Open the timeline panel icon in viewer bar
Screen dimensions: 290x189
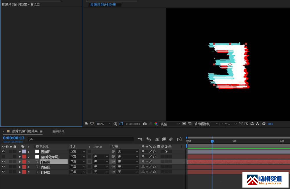click(x=252, y=124)
